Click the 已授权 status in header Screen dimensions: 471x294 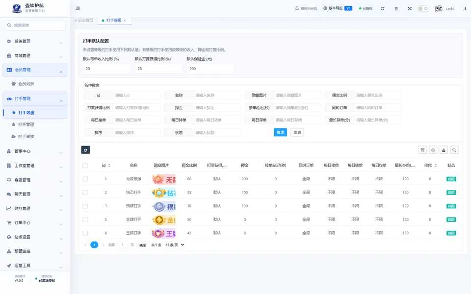(x=366, y=9)
